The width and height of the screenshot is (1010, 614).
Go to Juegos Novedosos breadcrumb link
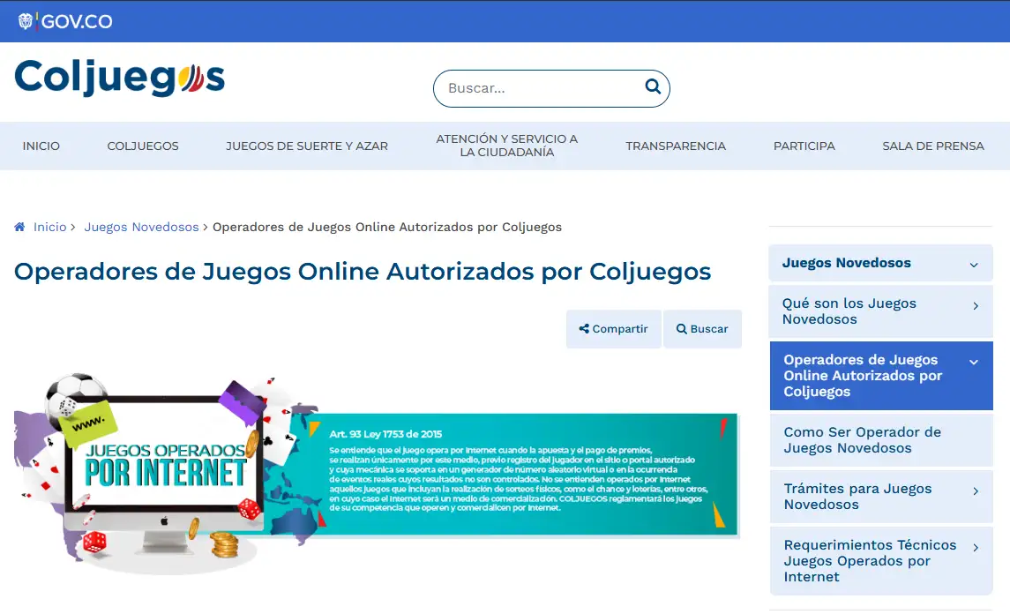pos(141,227)
